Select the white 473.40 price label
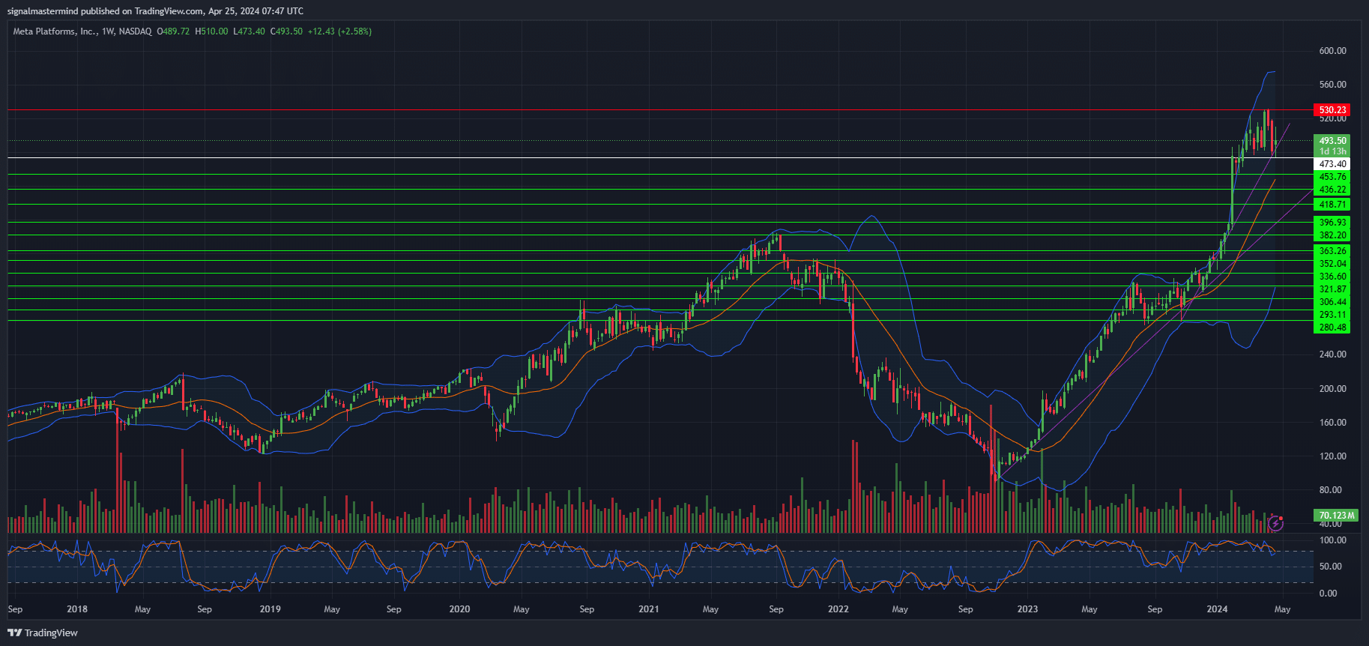This screenshot has width=1369, height=646. coord(1332,163)
